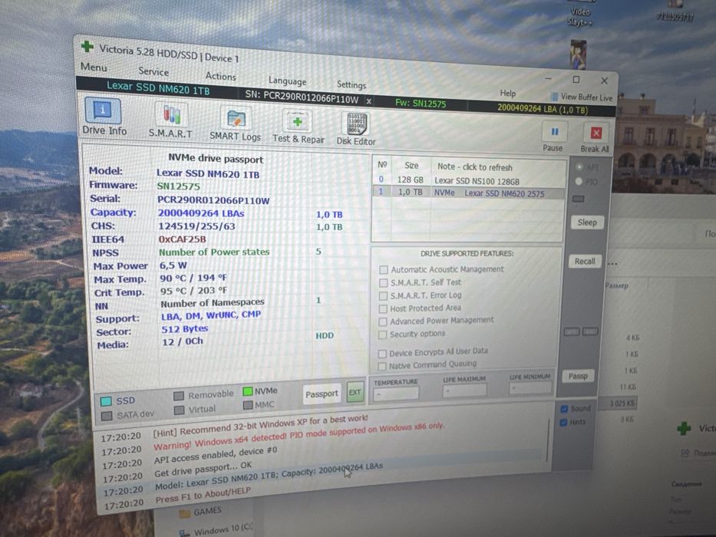The height and width of the screenshot is (537, 716).
Task: Click the log line 'Get drive passport... OK'
Action: point(203,469)
